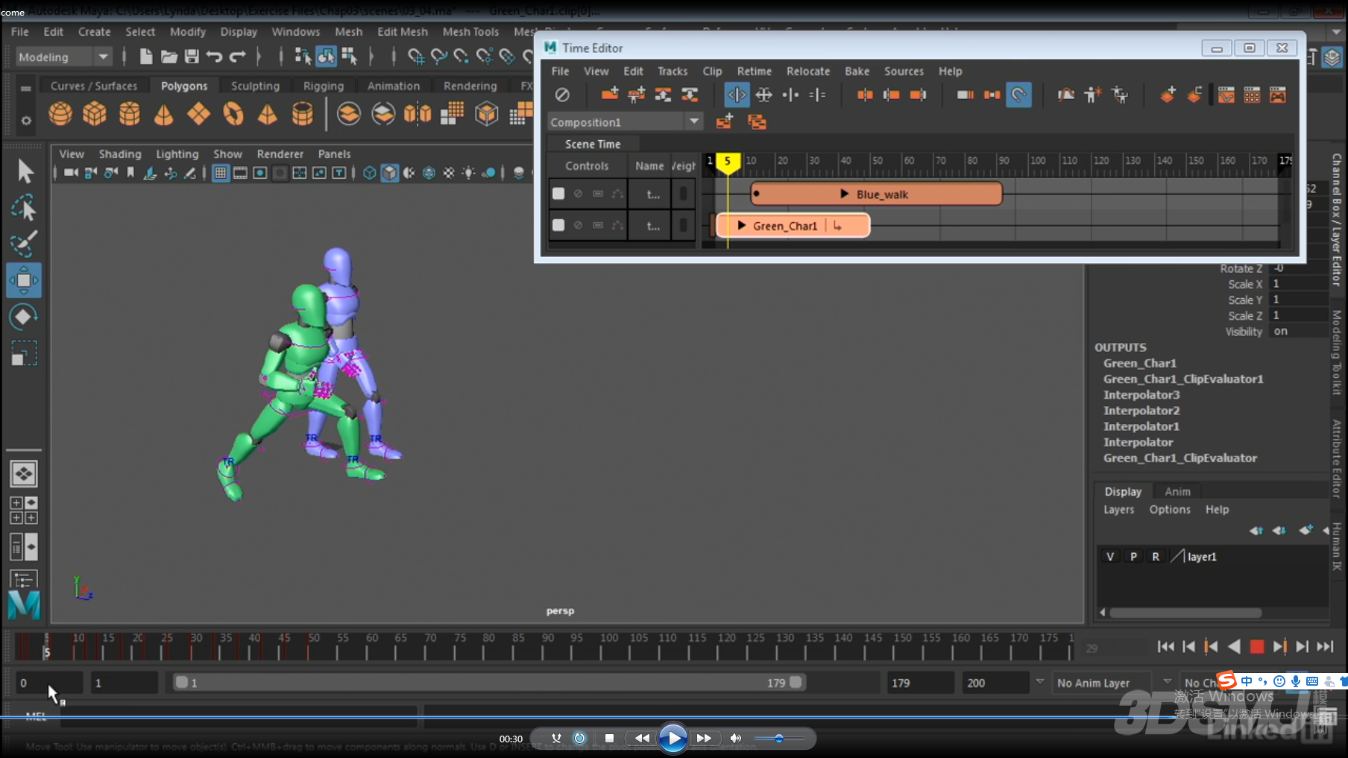The height and width of the screenshot is (758, 1348).
Task: Stop playback with the red square button
Action: click(x=1256, y=646)
